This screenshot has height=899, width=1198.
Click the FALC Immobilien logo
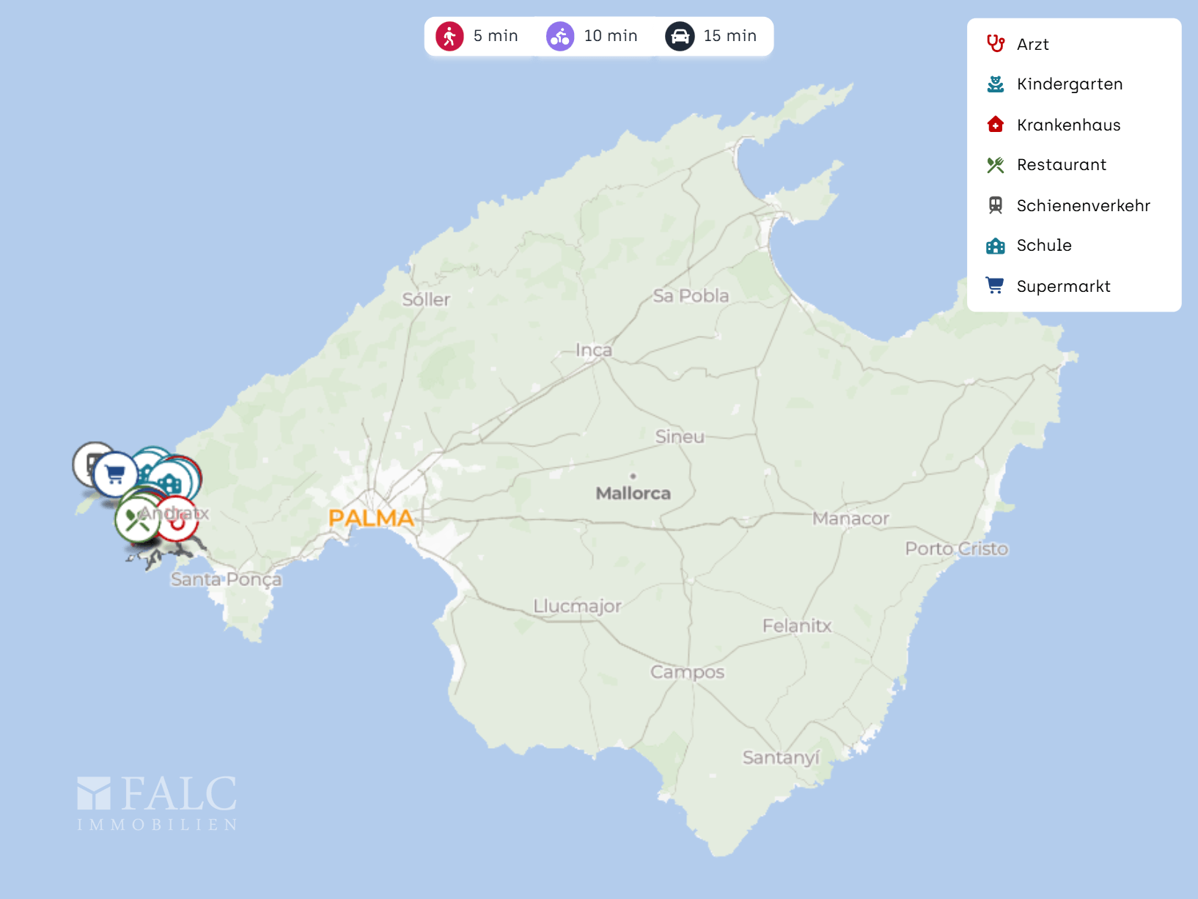click(157, 803)
